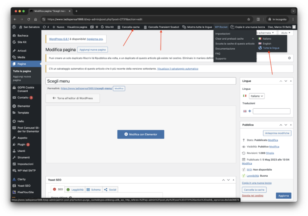Viewport: 308px width, 216px height.
Task: Open Supporto in WP Rocket menu
Action: click(x=221, y=59)
